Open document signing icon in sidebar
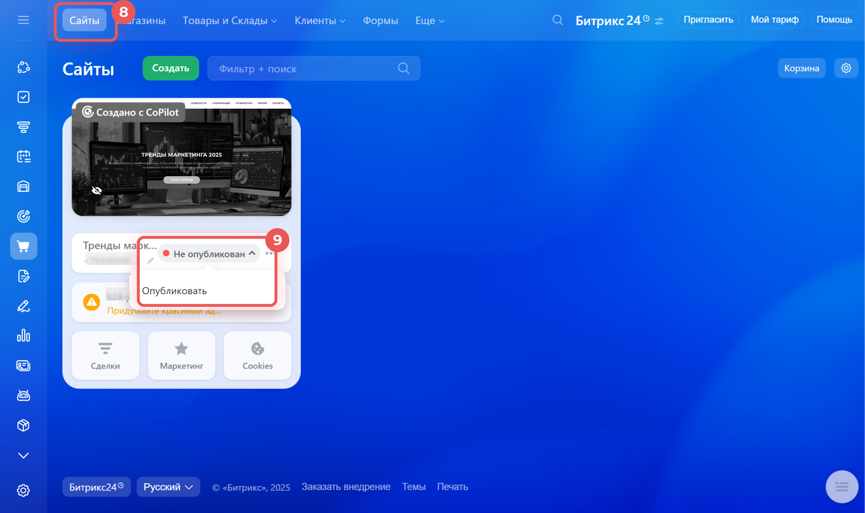The width and height of the screenshot is (865, 513). [x=23, y=276]
